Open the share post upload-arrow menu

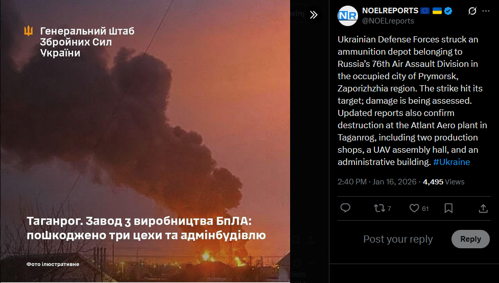[483, 208]
